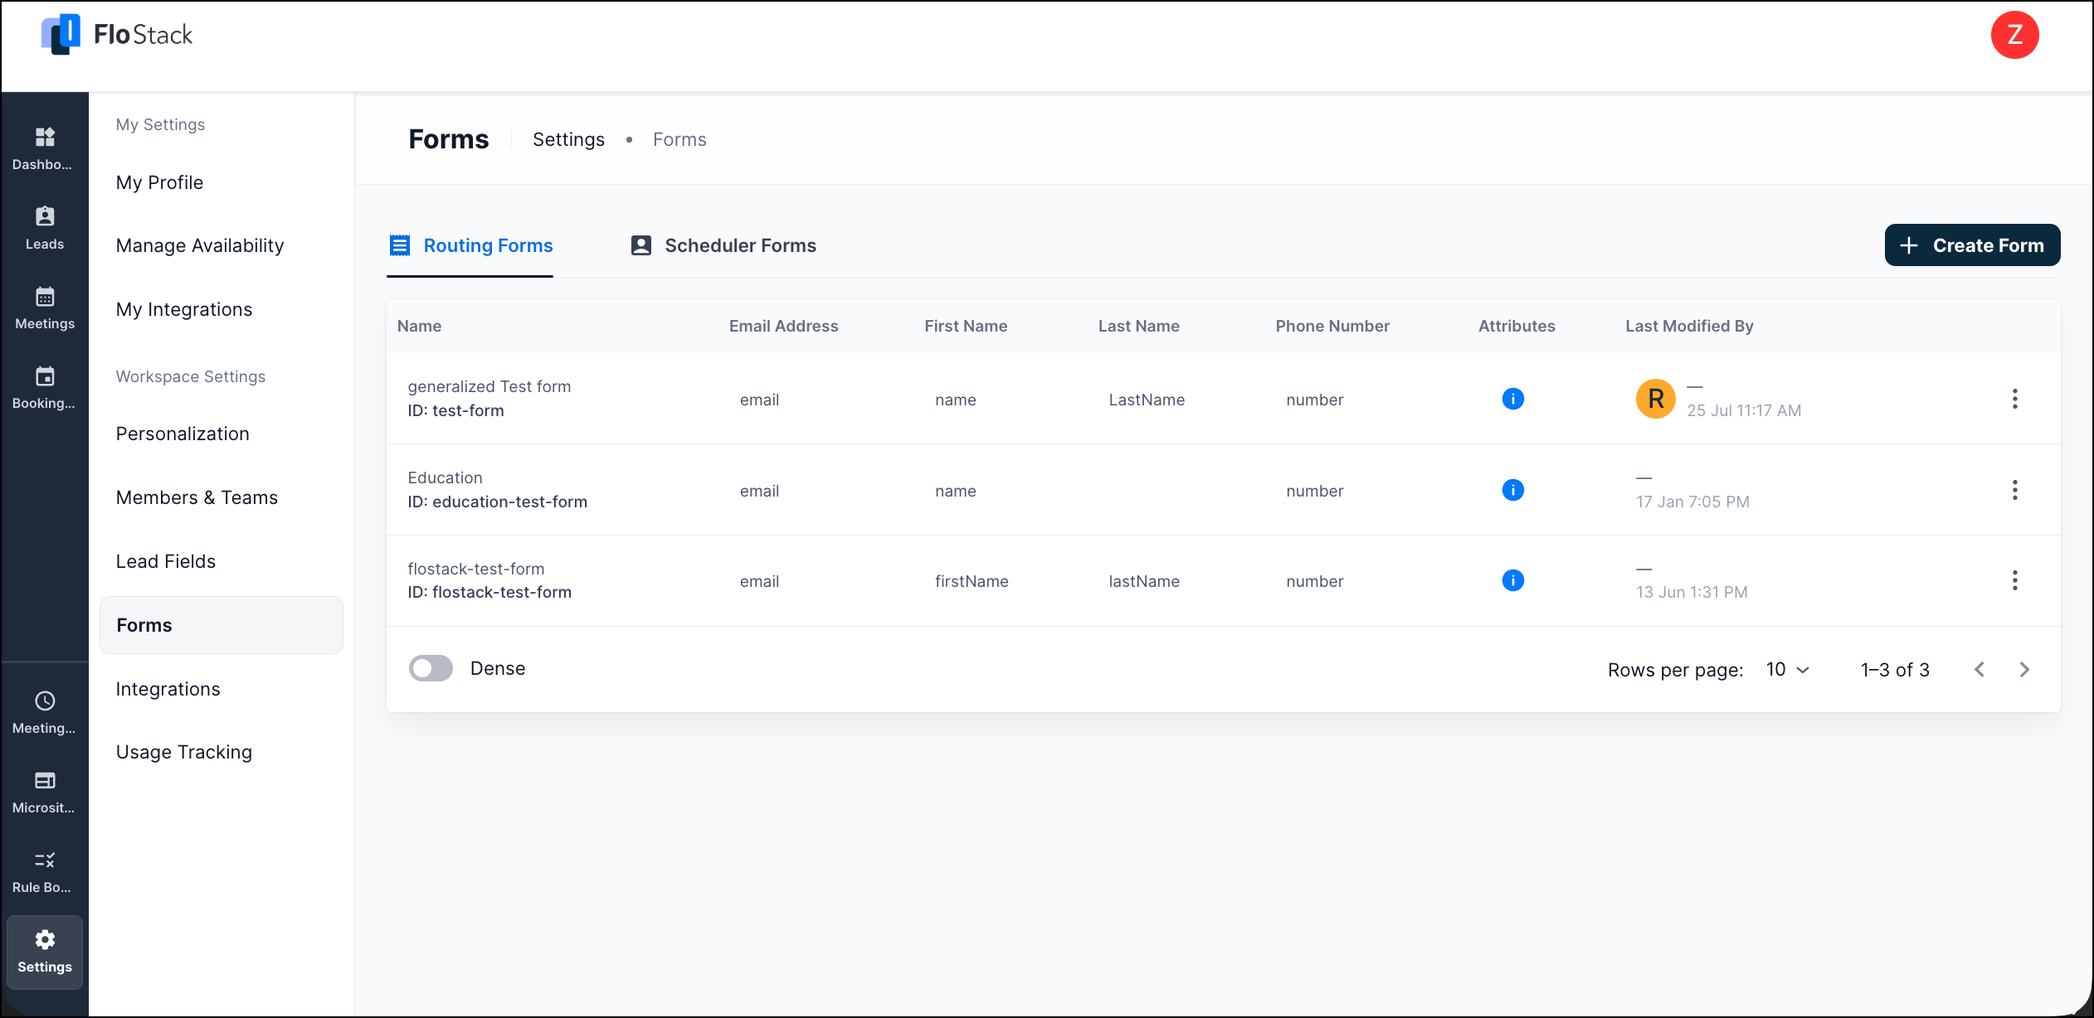Go to the previous table page
This screenshot has height=1018, width=2094.
click(x=1980, y=669)
